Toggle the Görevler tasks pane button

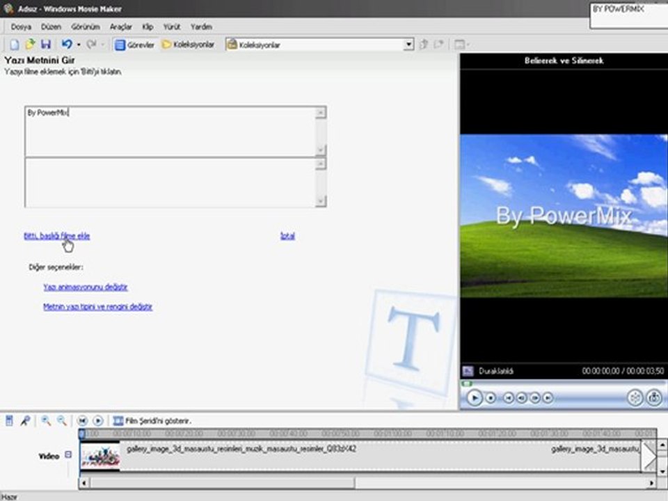134,45
